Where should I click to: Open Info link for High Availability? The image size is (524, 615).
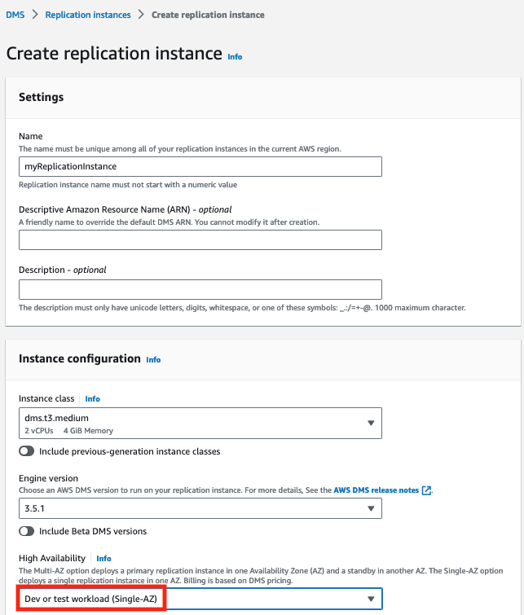(103, 559)
